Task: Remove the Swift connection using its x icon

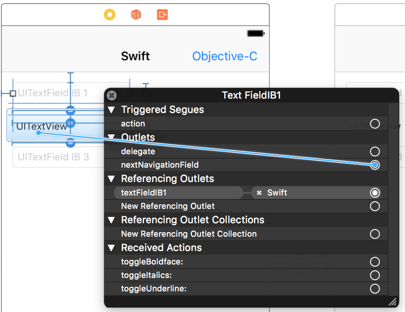Action: coord(258,192)
